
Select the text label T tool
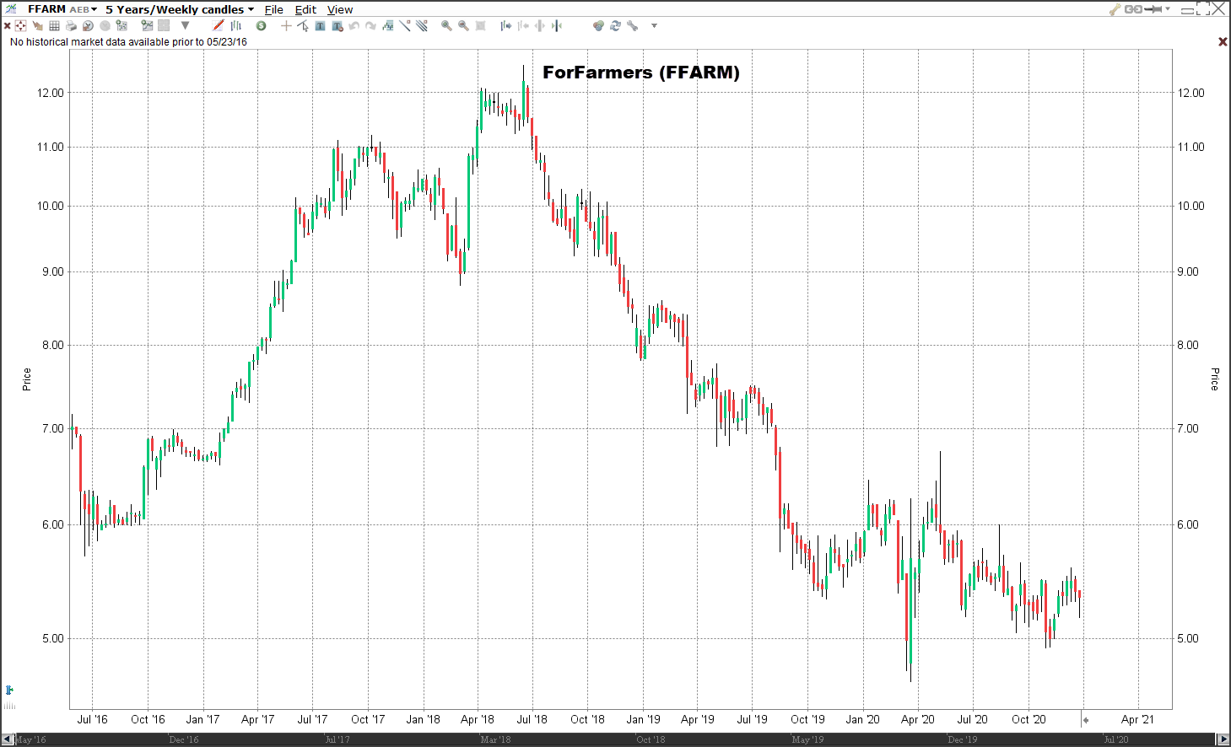pyautogui.click(x=320, y=26)
